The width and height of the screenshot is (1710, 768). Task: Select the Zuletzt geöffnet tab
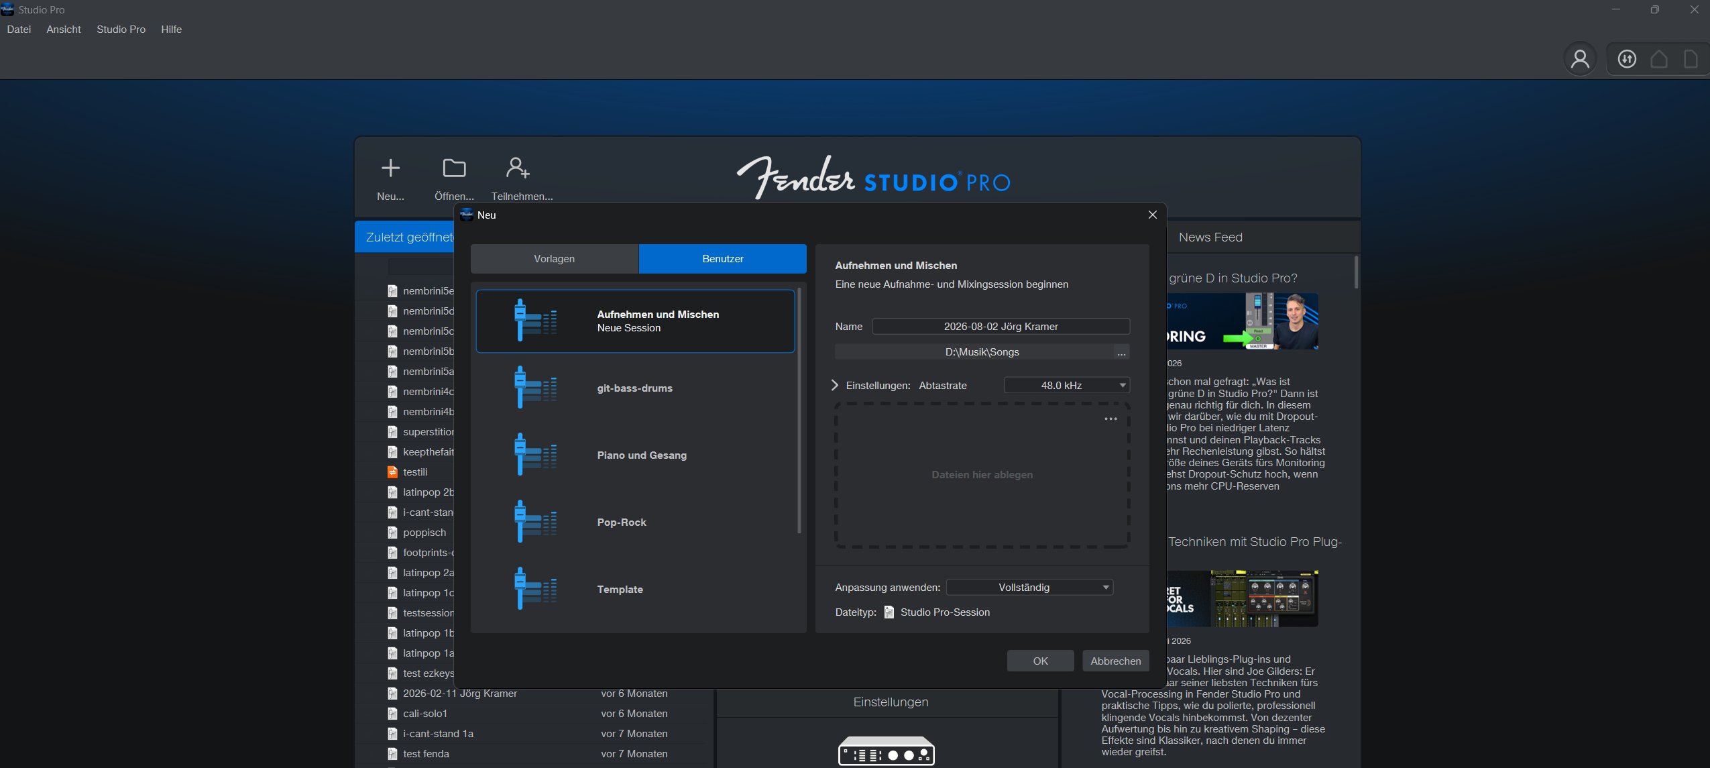tap(405, 237)
